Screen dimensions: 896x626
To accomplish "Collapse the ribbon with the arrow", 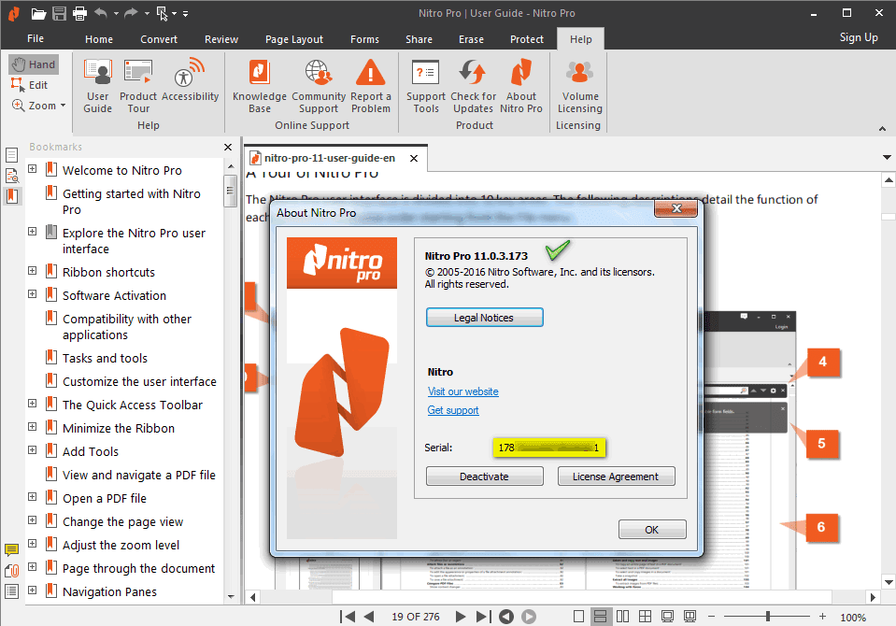I will 882,129.
